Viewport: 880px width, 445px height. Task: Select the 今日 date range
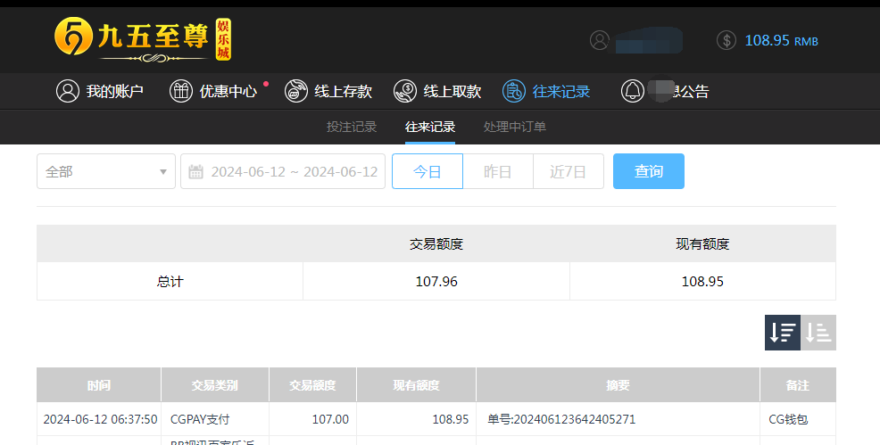click(428, 171)
